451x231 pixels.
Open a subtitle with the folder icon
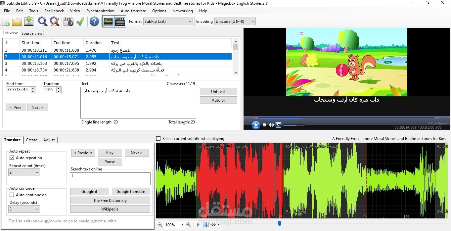pyautogui.click(x=17, y=22)
